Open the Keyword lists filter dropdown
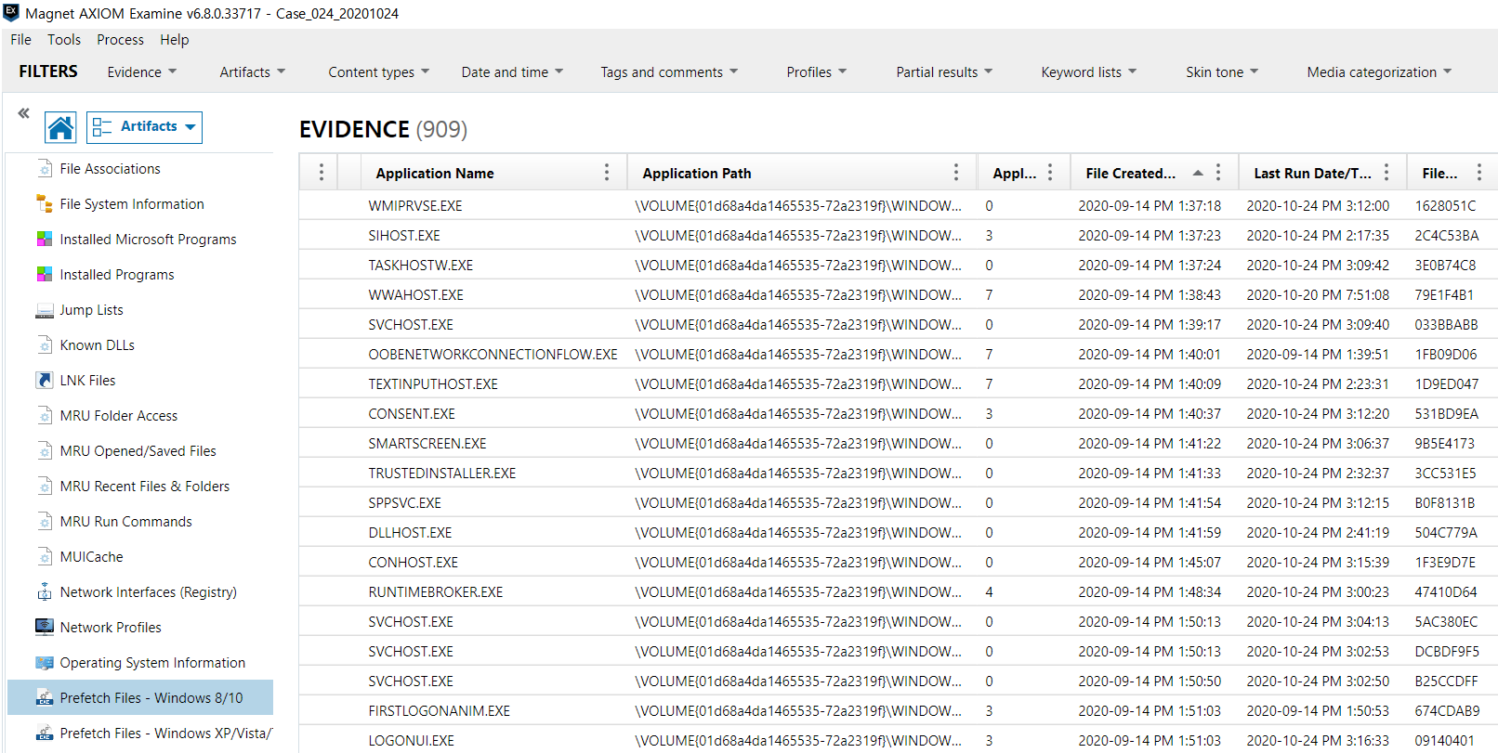The image size is (1498, 753). click(x=1089, y=71)
